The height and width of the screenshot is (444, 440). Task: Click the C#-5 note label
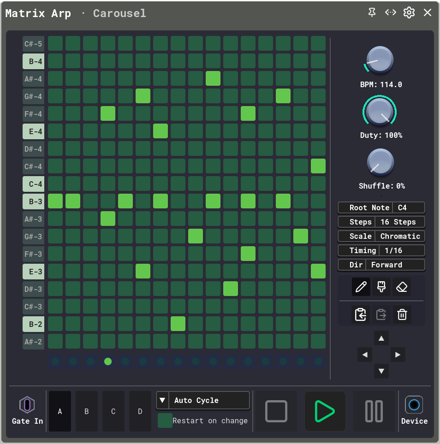pyautogui.click(x=33, y=44)
